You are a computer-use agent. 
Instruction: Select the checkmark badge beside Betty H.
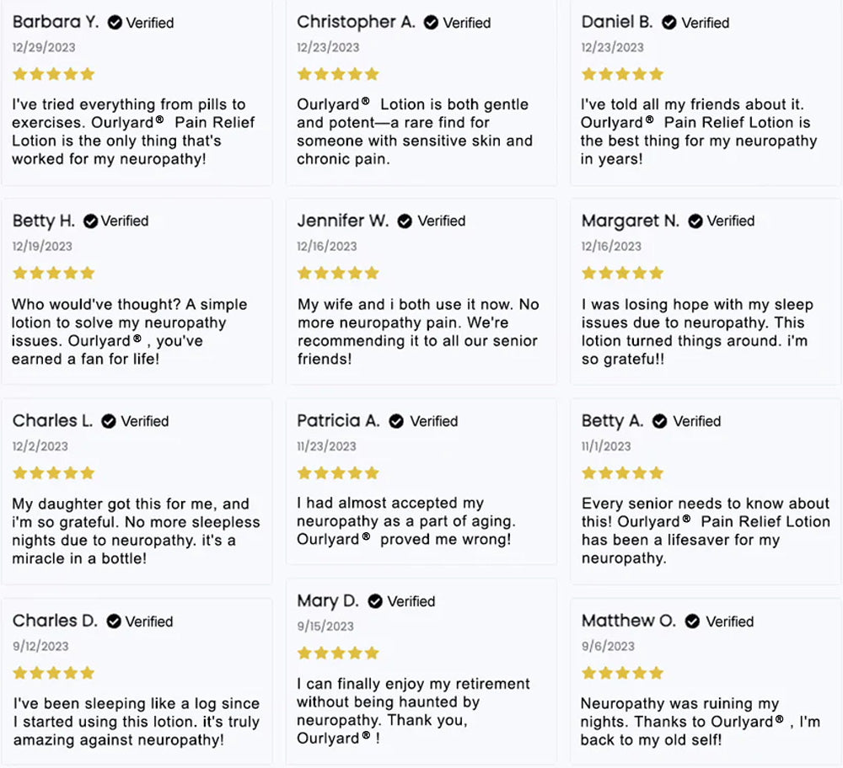click(90, 221)
